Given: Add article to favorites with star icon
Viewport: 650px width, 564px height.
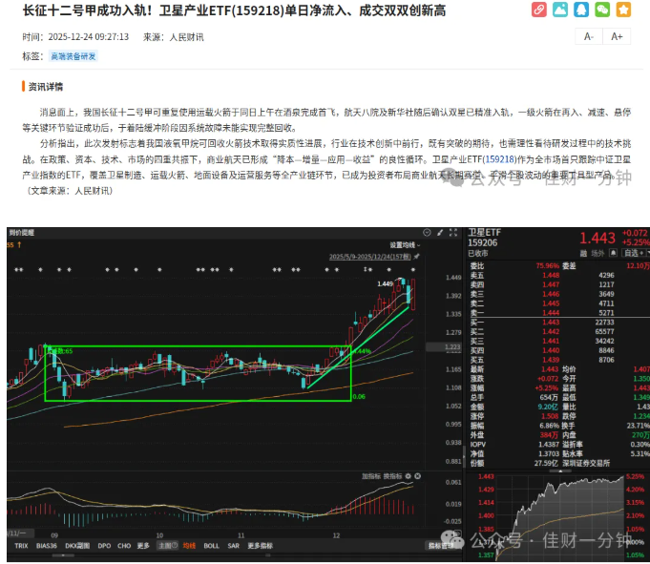Looking at the screenshot, I should (623, 10).
